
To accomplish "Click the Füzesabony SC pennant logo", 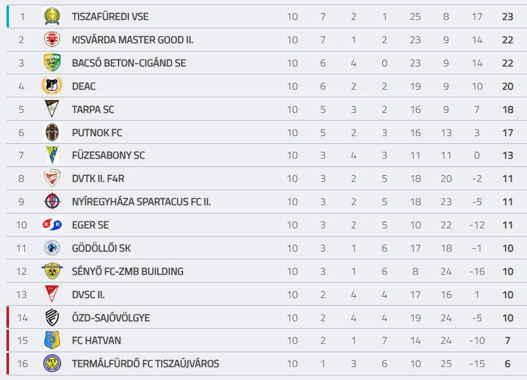I will click(52, 155).
